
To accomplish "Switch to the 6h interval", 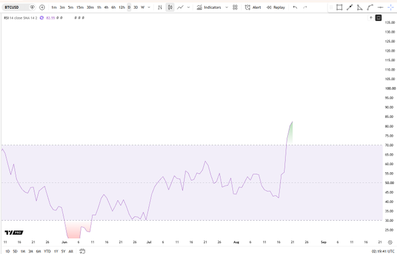I will pyautogui.click(x=113, y=8).
